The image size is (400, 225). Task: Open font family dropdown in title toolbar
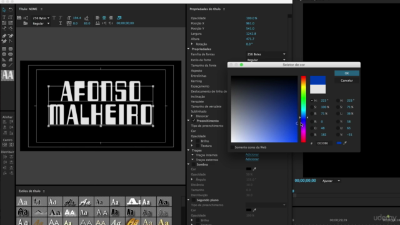[41, 18]
